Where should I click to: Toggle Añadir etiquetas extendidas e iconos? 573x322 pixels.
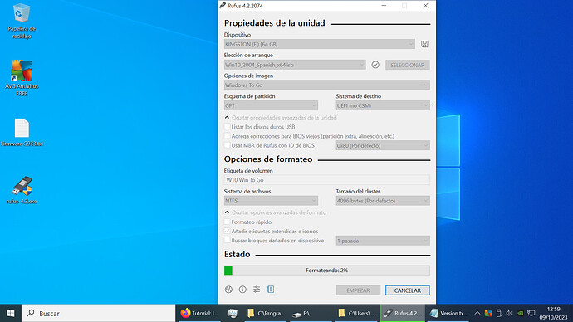coord(227,231)
